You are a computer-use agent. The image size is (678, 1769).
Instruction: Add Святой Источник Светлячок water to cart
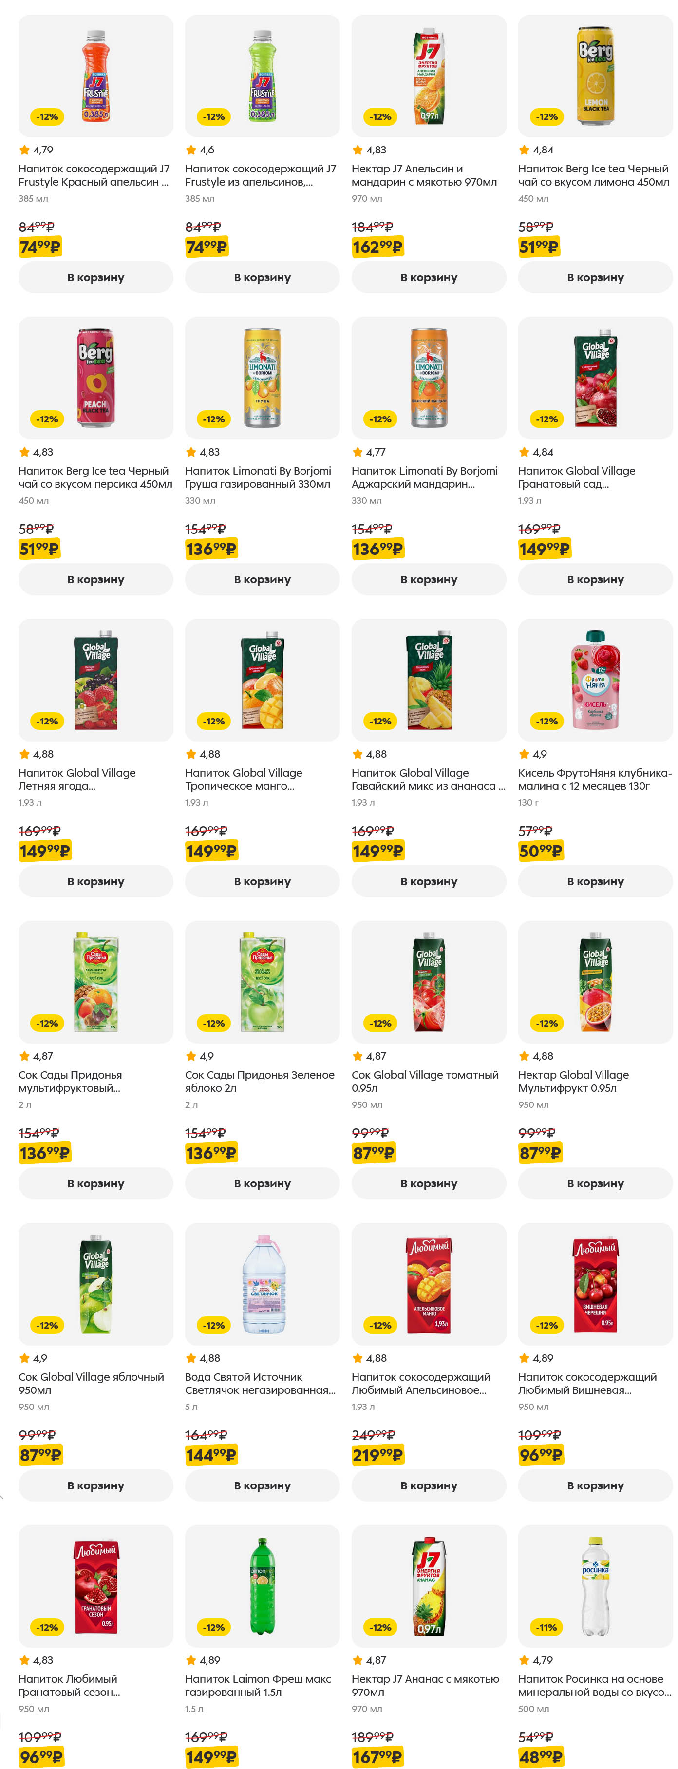click(262, 1485)
